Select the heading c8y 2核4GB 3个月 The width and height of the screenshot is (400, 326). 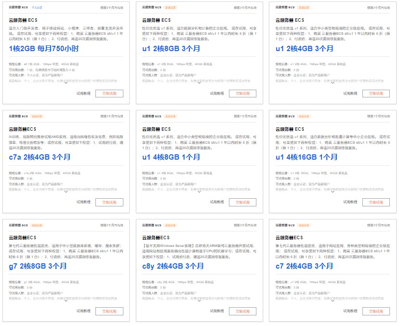coord(173,266)
